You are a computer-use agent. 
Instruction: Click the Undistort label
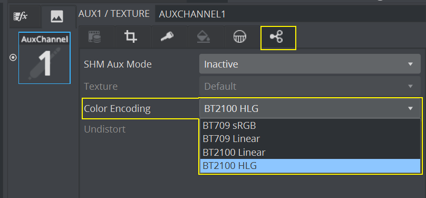[104, 129]
